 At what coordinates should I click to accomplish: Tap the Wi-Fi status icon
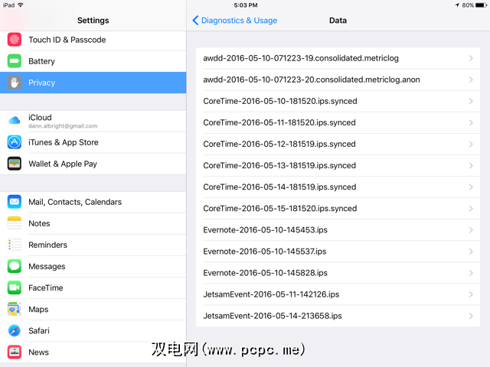21,5
